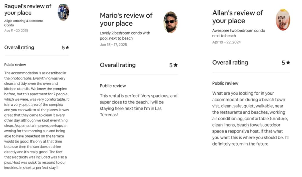The image size is (302, 177).
Task: Select the title "Mario's review of your place"
Action: coord(126,19)
